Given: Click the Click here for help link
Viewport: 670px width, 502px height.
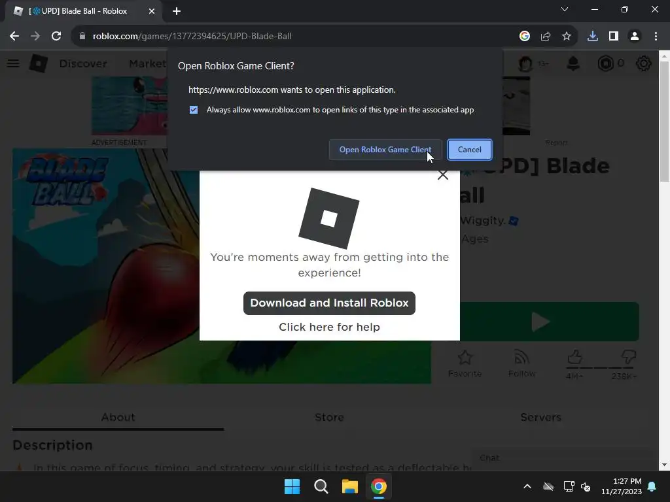Looking at the screenshot, I should (x=330, y=327).
